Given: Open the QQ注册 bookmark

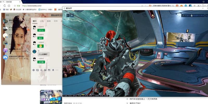Looking at the screenshot, I should [x=17, y=10].
